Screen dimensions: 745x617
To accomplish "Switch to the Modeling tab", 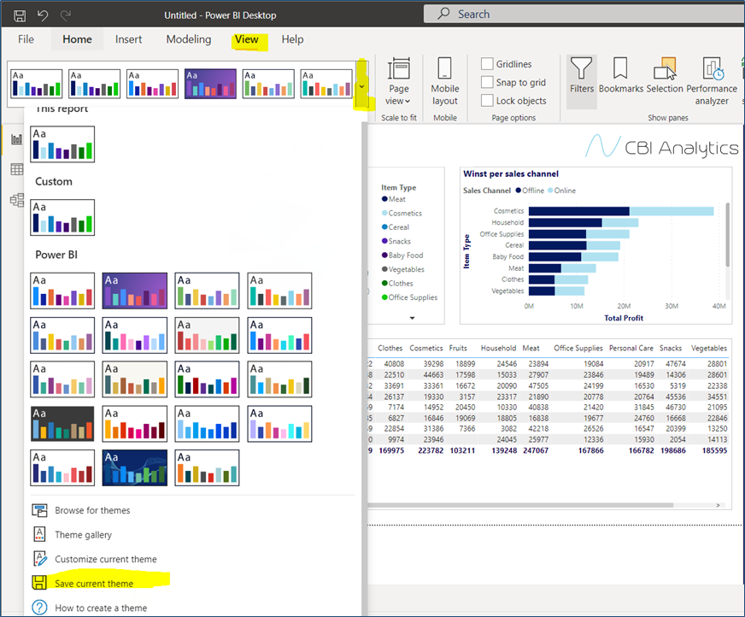I will point(189,39).
